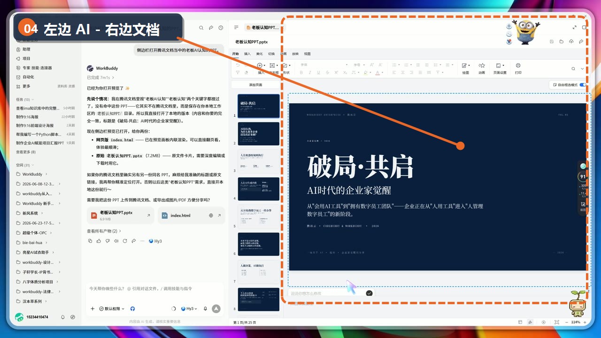The height and width of the screenshot is (338, 601).
Task: Click the notification bell beside the account number
Action: [x=63, y=317]
